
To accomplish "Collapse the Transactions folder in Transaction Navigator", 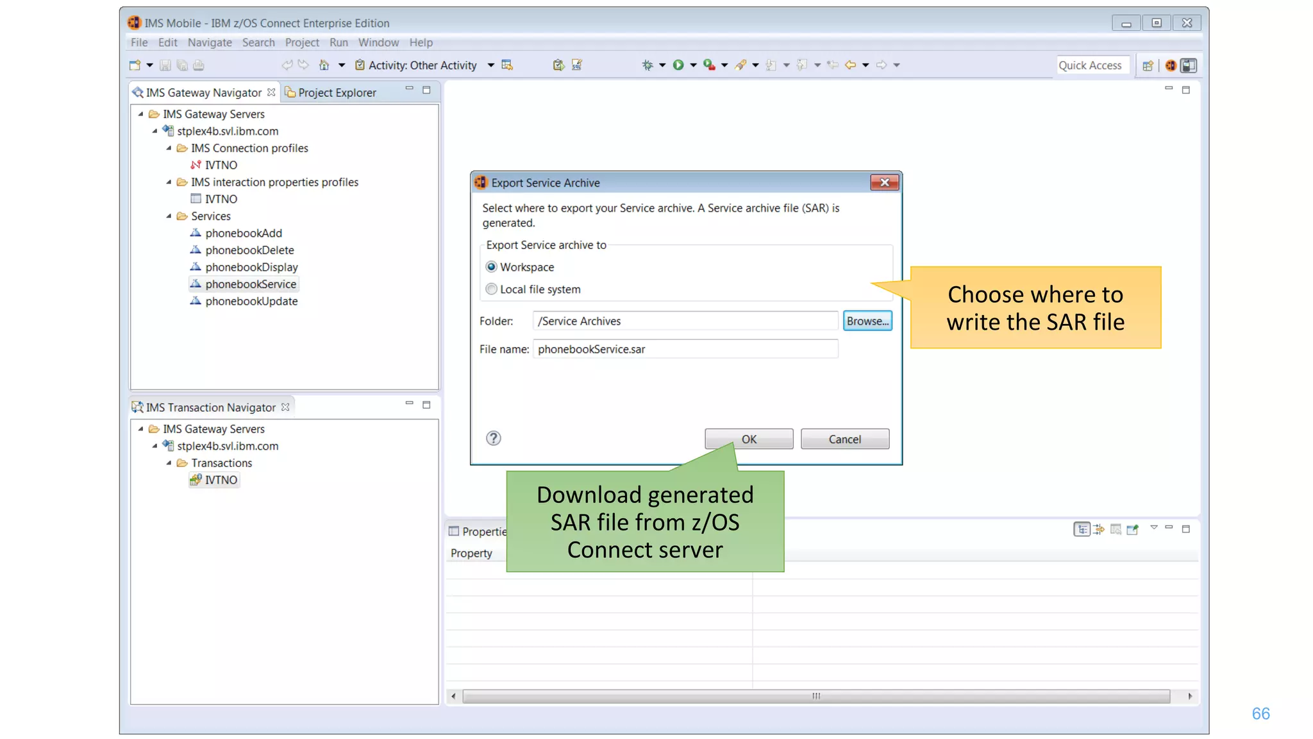I will [x=169, y=463].
